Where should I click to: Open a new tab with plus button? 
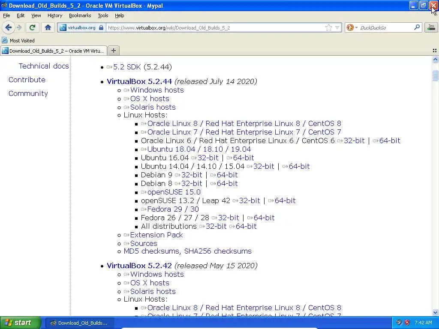click(x=113, y=51)
